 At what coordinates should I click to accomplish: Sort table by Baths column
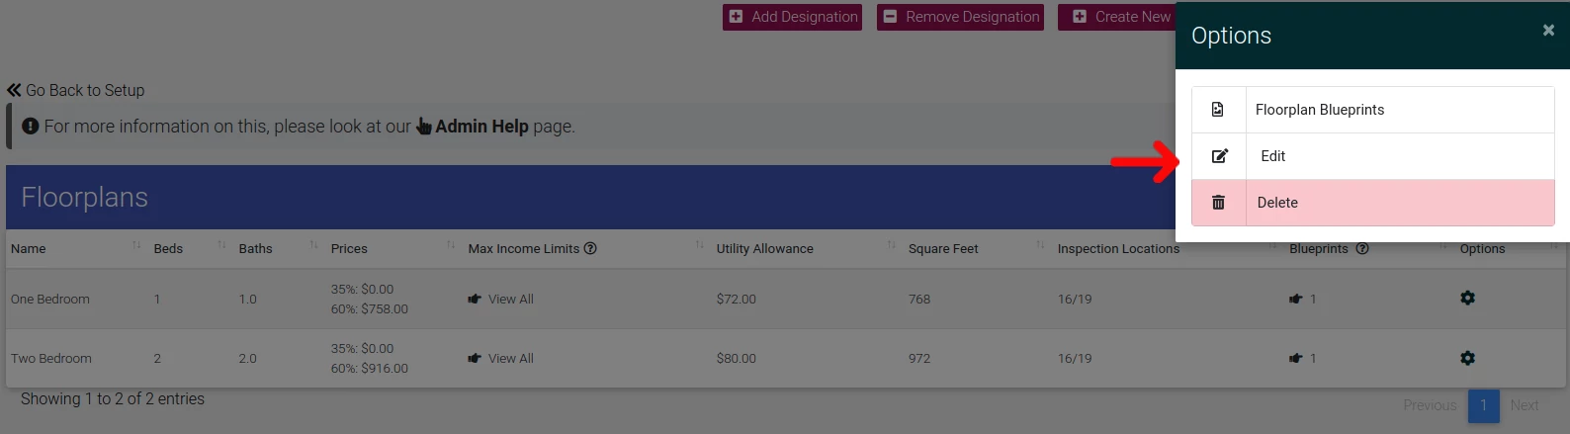[x=278, y=248]
